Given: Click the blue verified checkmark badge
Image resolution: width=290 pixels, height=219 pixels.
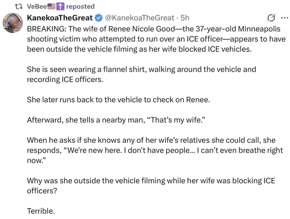Looking at the screenshot, I should pos(99,18).
